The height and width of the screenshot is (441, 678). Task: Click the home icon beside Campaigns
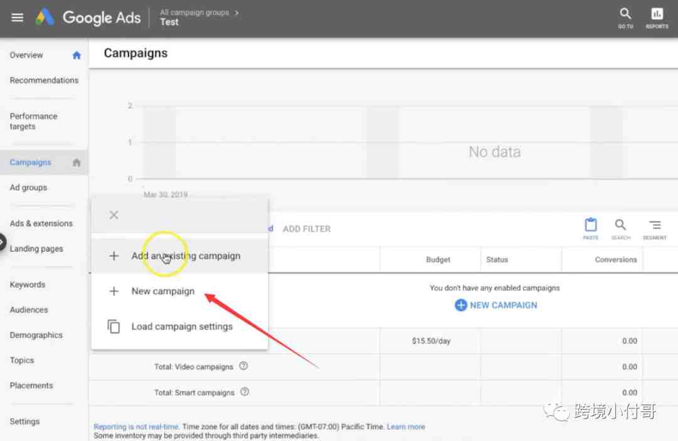point(77,162)
